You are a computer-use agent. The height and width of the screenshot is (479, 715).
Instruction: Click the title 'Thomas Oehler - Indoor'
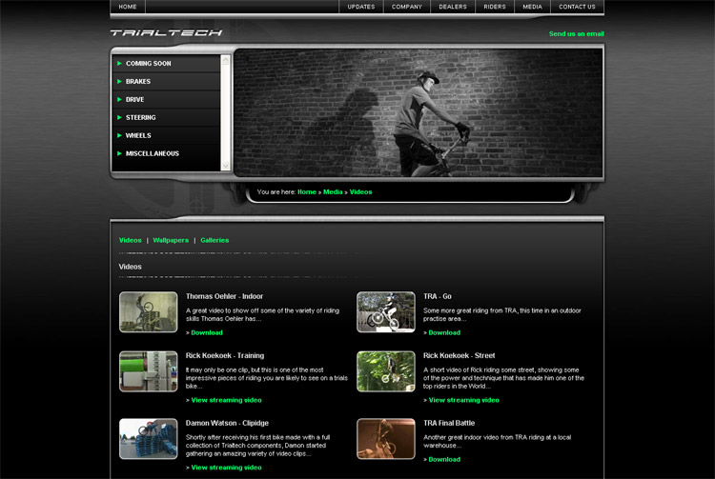(x=224, y=296)
